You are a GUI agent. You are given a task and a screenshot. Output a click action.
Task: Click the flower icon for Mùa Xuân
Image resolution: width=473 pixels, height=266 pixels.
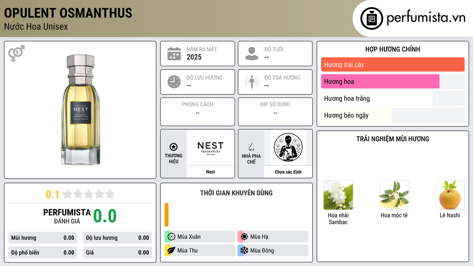pyautogui.click(x=171, y=237)
